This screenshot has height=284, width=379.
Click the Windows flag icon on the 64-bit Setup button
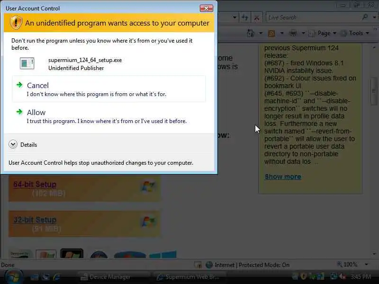point(148,186)
